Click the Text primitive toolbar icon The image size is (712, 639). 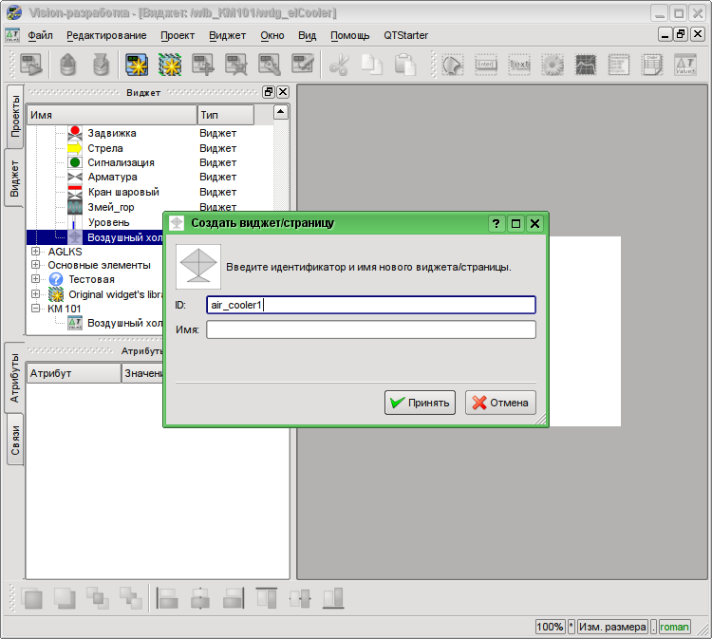click(x=519, y=66)
